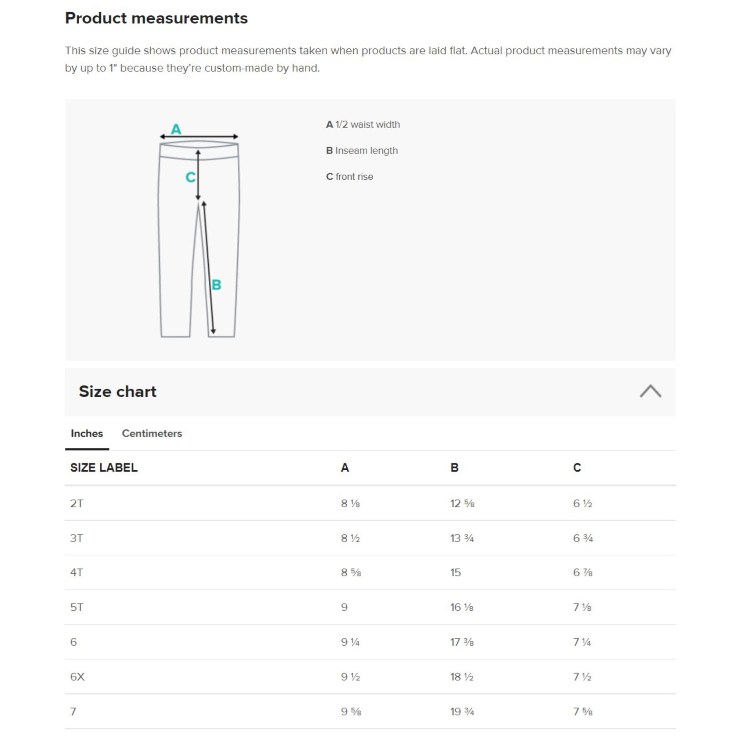Click the Product measurements heading
Viewport: 745px width, 745px height.
[156, 18]
